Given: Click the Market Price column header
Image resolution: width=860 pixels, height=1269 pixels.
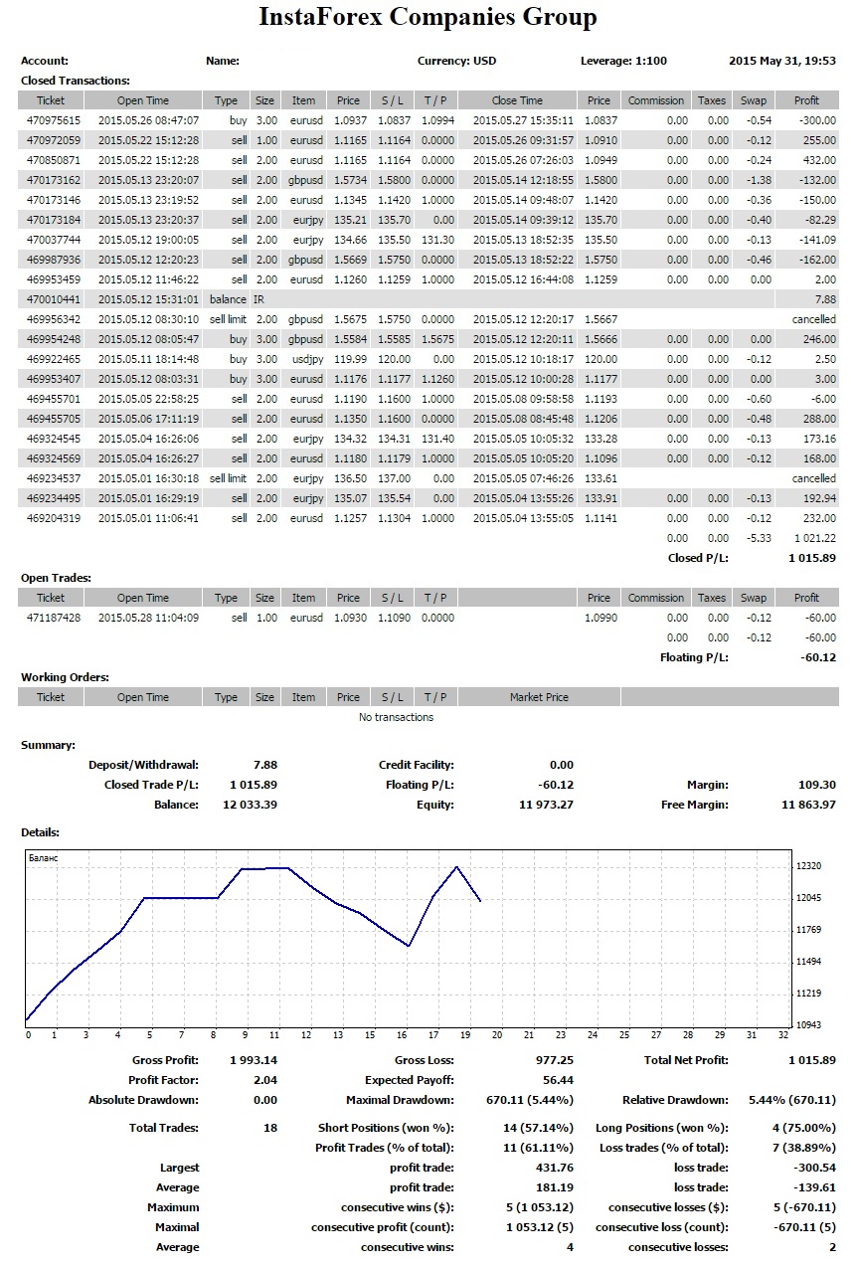Looking at the screenshot, I should point(539,697).
